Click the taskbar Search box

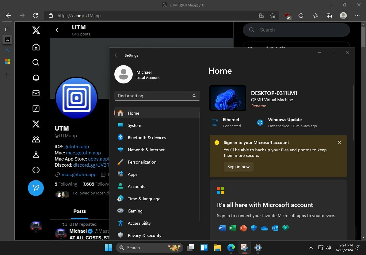click(149, 248)
